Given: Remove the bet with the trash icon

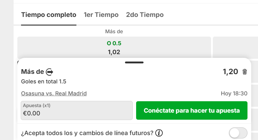Looking at the screenshot, I should point(245,72).
